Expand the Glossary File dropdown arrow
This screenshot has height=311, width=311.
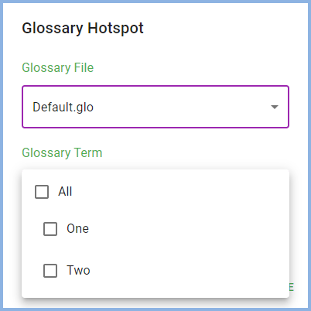coord(275,107)
